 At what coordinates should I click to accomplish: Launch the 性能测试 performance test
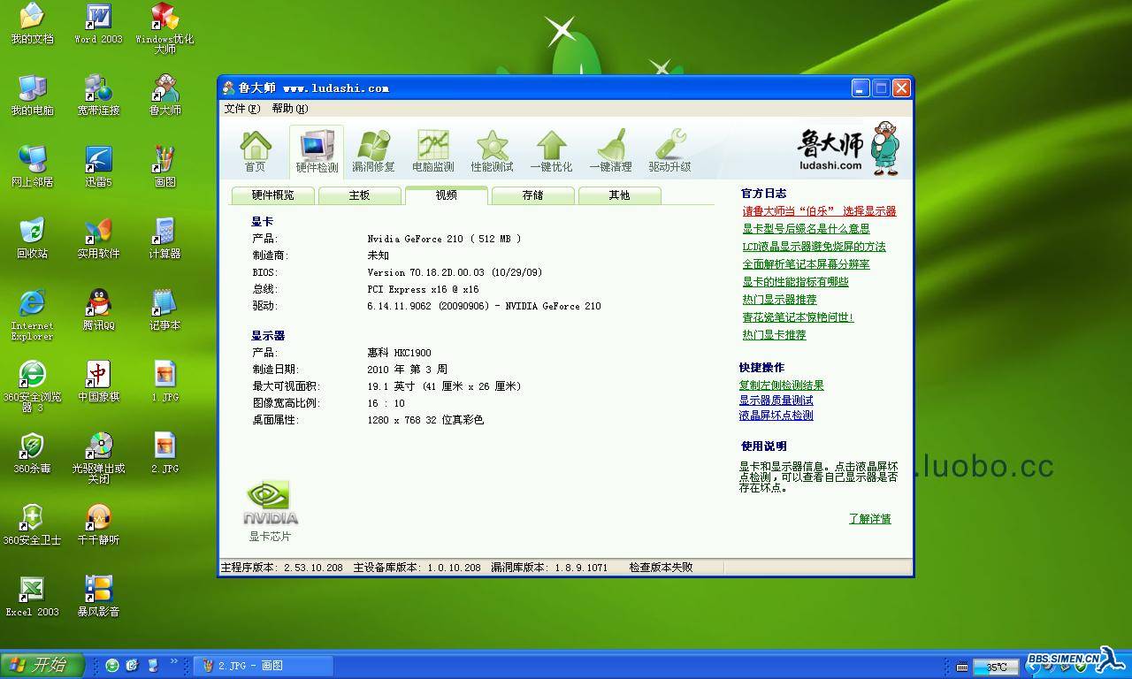pyautogui.click(x=492, y=151)
